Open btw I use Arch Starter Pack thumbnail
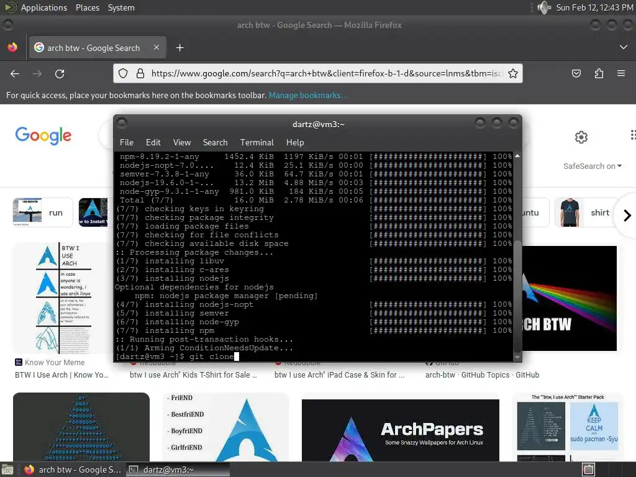 [x=568, y=427]
